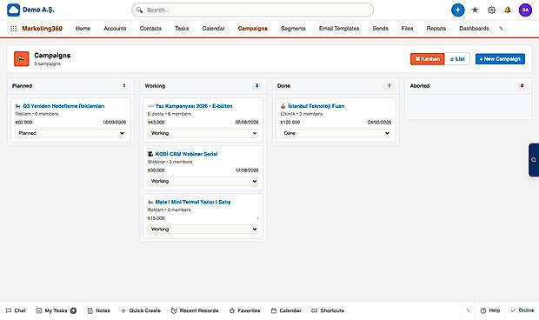This screenshot has height=320, width=539.
Task: Click the magnifier icon in search bar
Action: pos(139,10)
